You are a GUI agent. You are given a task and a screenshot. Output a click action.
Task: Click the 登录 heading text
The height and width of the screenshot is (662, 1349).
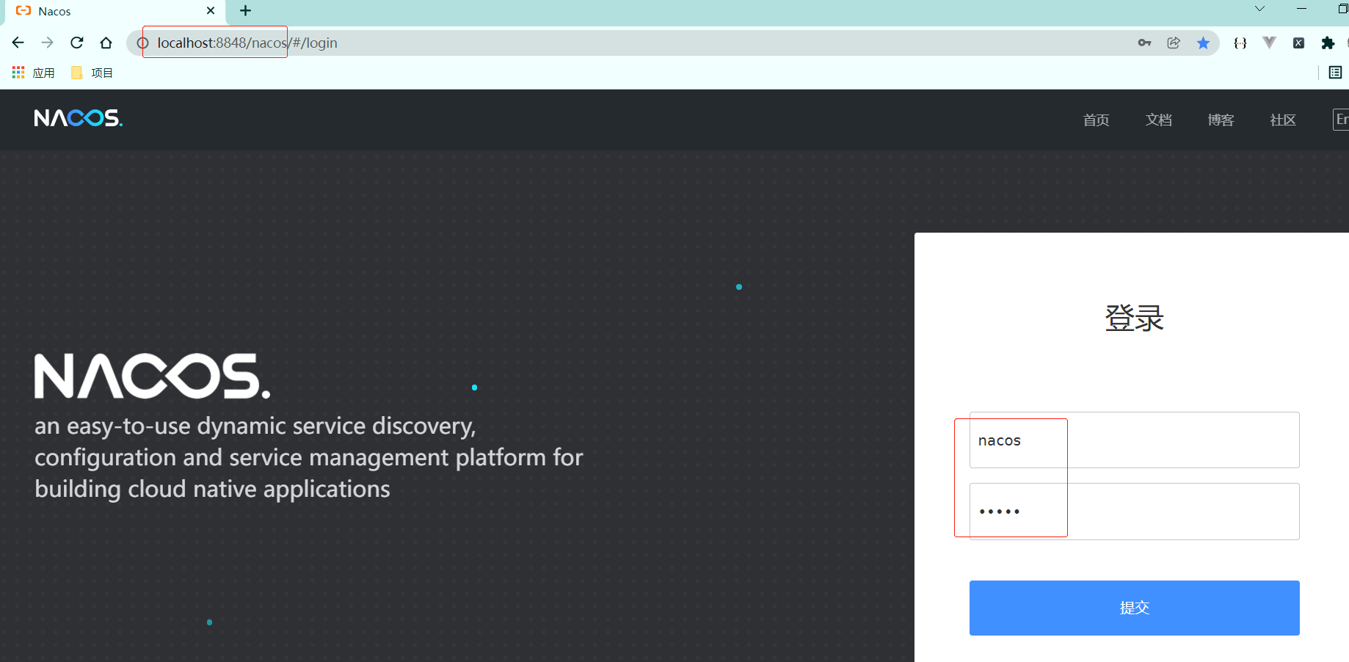1135,318
